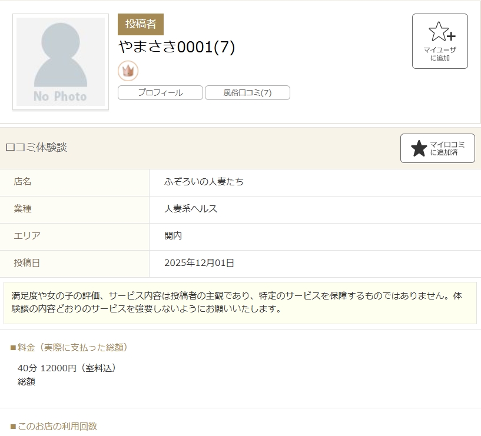Click username やまさき0001(7)

click(x=177, y=47)
